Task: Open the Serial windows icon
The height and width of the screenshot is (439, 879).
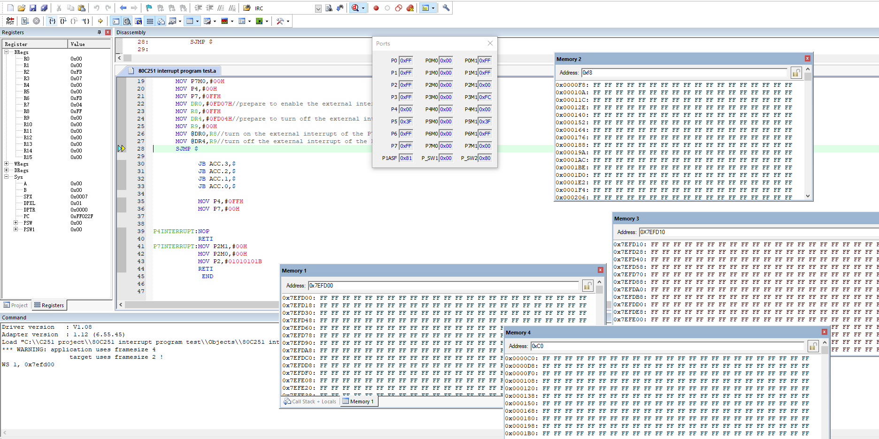Action: coord(207,21)
